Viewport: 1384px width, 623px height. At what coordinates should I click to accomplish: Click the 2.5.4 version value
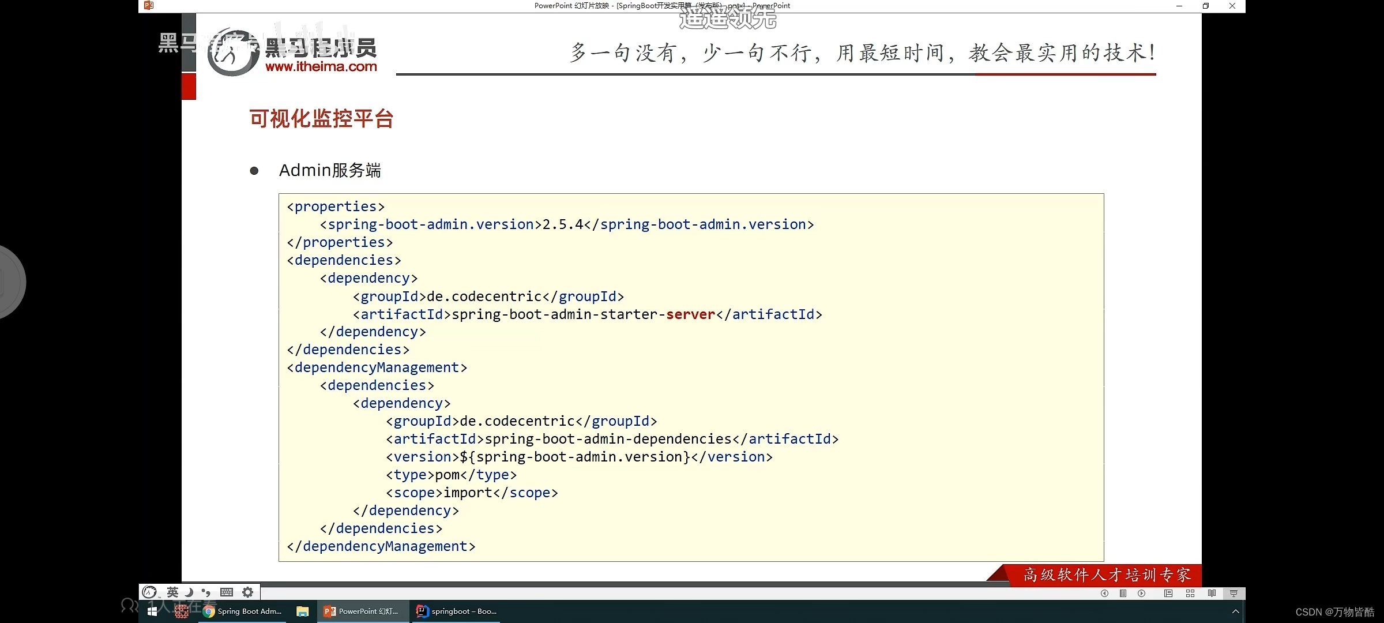point(563,224)
